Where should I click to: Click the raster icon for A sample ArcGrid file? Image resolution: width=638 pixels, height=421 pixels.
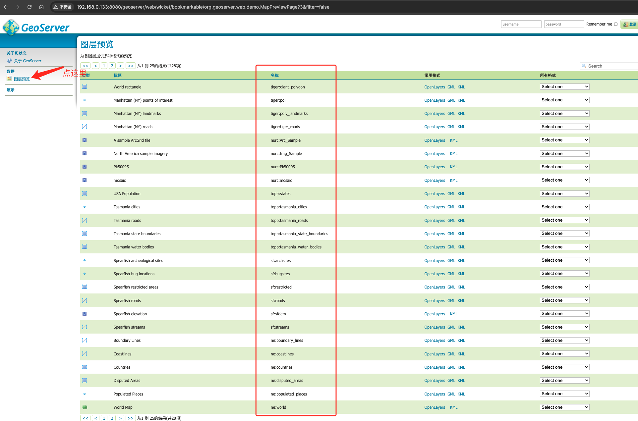(x=85, y=140)
